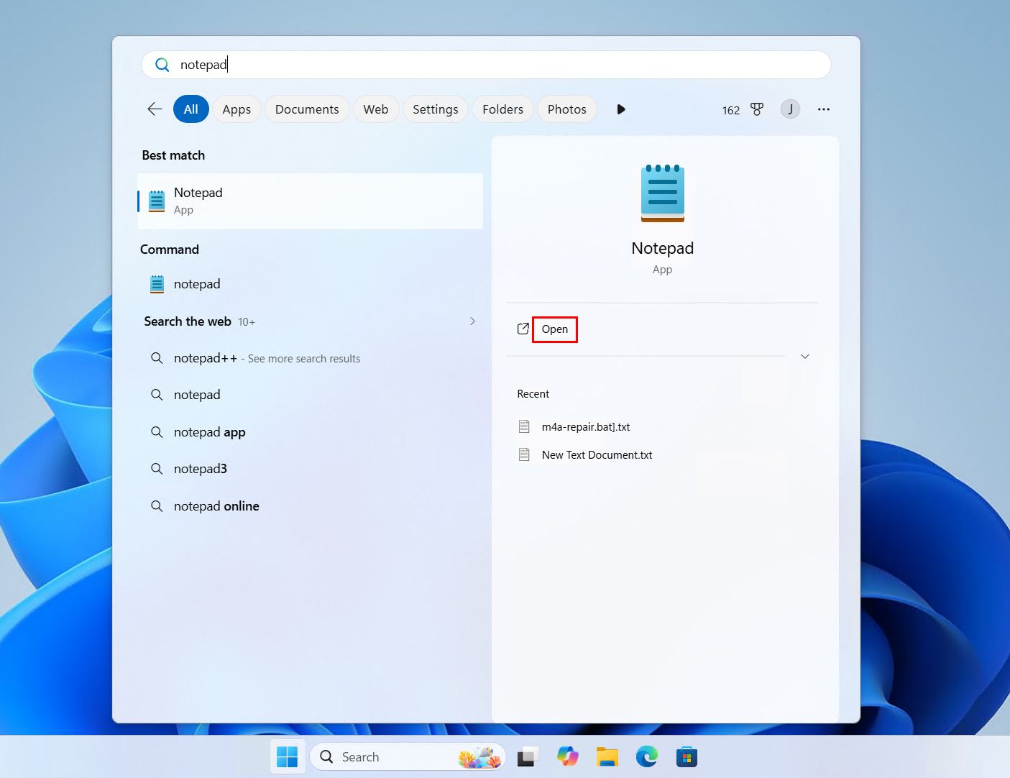Switch to the Apps filter tab
This screenshot has height=778, width=1010.
point(237,109)
